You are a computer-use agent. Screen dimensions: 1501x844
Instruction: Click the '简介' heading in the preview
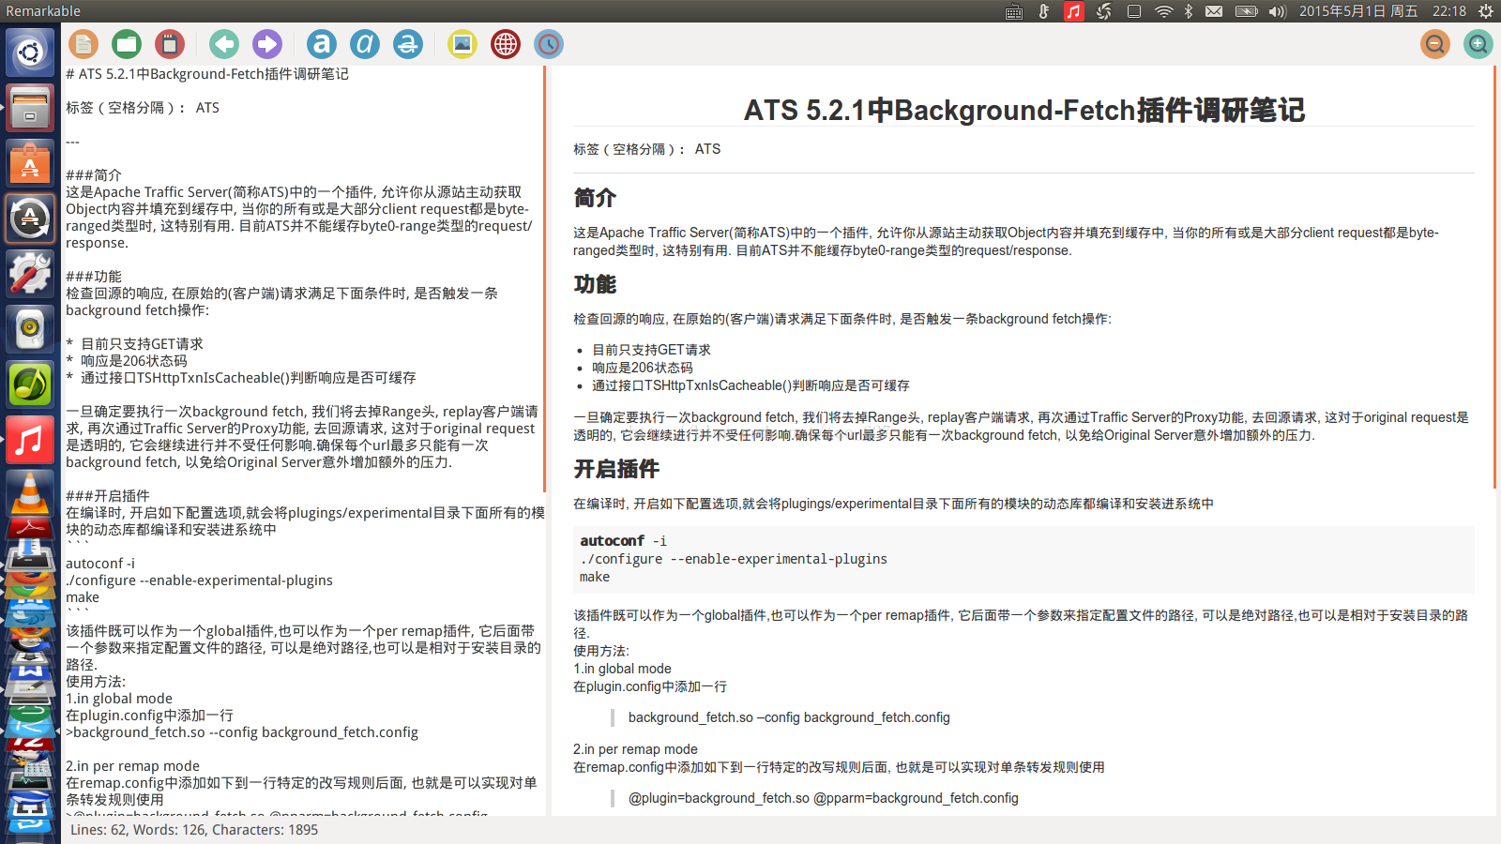[595, 198]
